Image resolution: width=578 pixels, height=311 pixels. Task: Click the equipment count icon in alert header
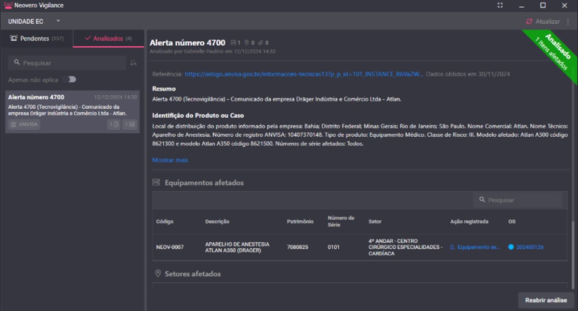click(234, 43)
